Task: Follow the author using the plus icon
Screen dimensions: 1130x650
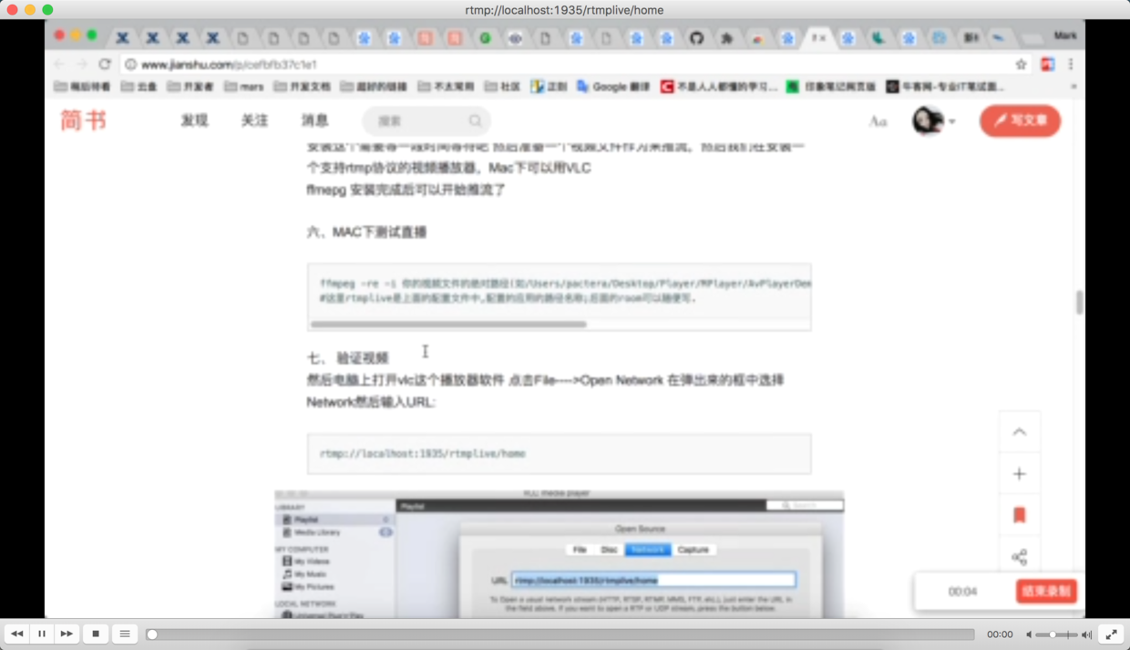Action: (x=1019, y=473)
